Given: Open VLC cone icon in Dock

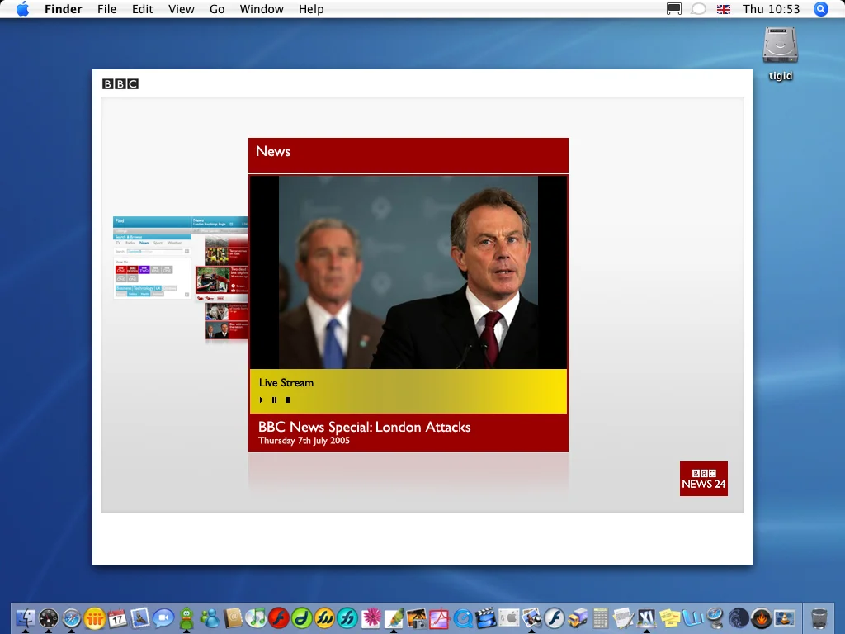Looking at the screenshot, I should click(785, 617).
